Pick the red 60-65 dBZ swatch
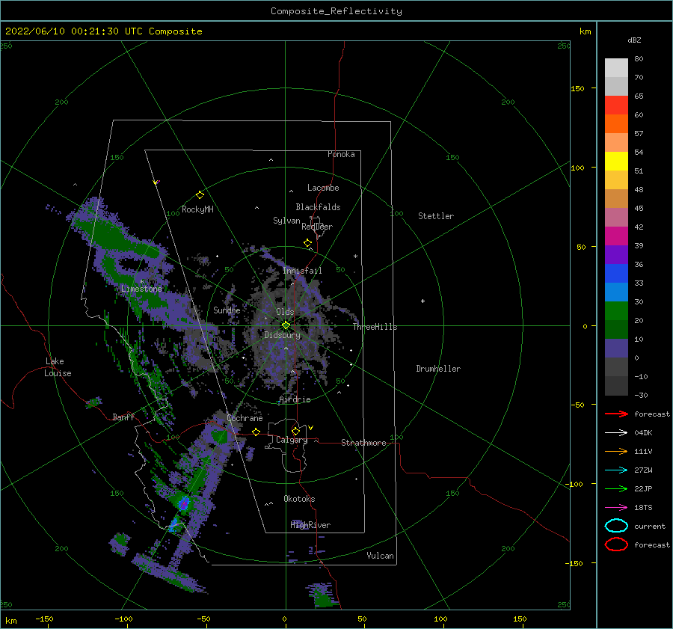This screenshot has width=673, height=629. [x=616, y=105]
